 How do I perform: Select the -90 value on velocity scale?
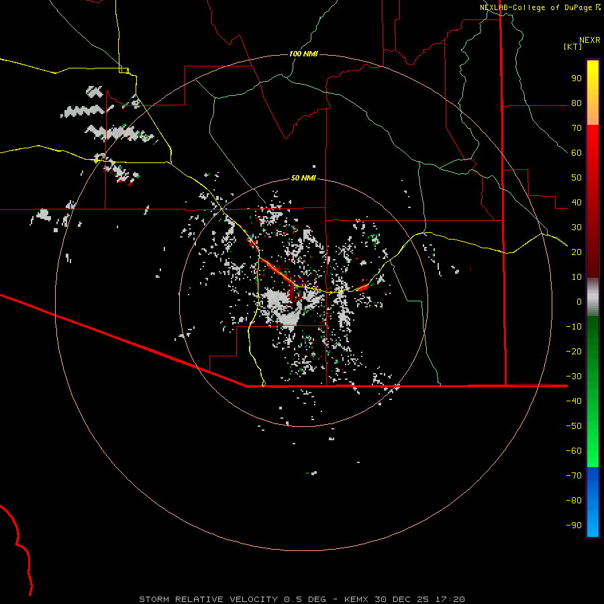click(574, 525)
